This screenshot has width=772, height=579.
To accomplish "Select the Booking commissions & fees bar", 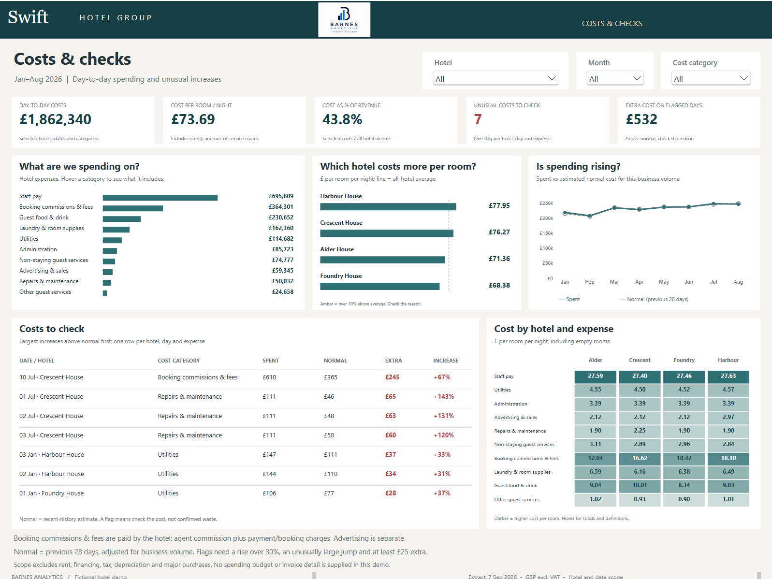I will click(133, 208).
